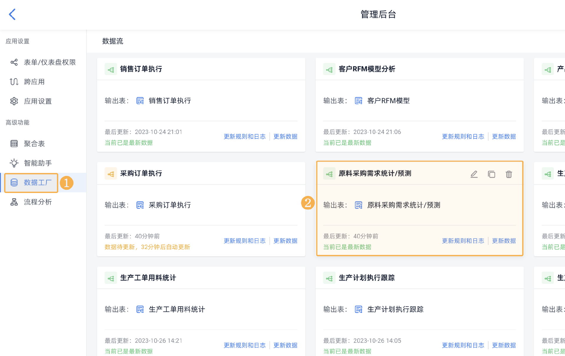Click the back arrow icon
This screenshot has height=356, width=565.
12,14
